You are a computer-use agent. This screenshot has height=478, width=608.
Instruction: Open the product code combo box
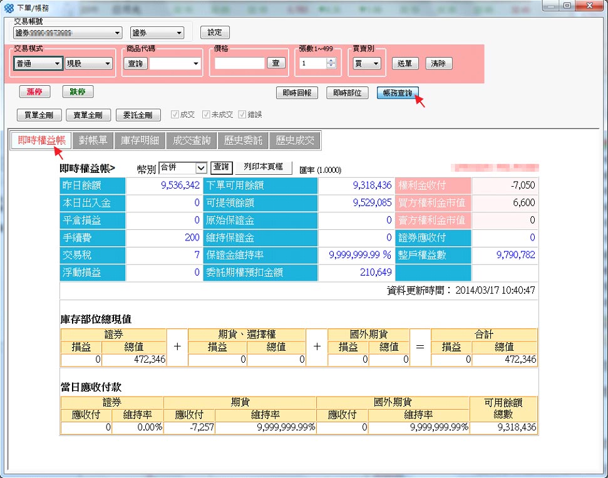tap(175, 64)
